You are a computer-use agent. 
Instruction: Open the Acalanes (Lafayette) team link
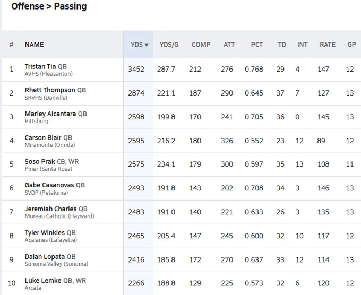click(x=51, y=240)
